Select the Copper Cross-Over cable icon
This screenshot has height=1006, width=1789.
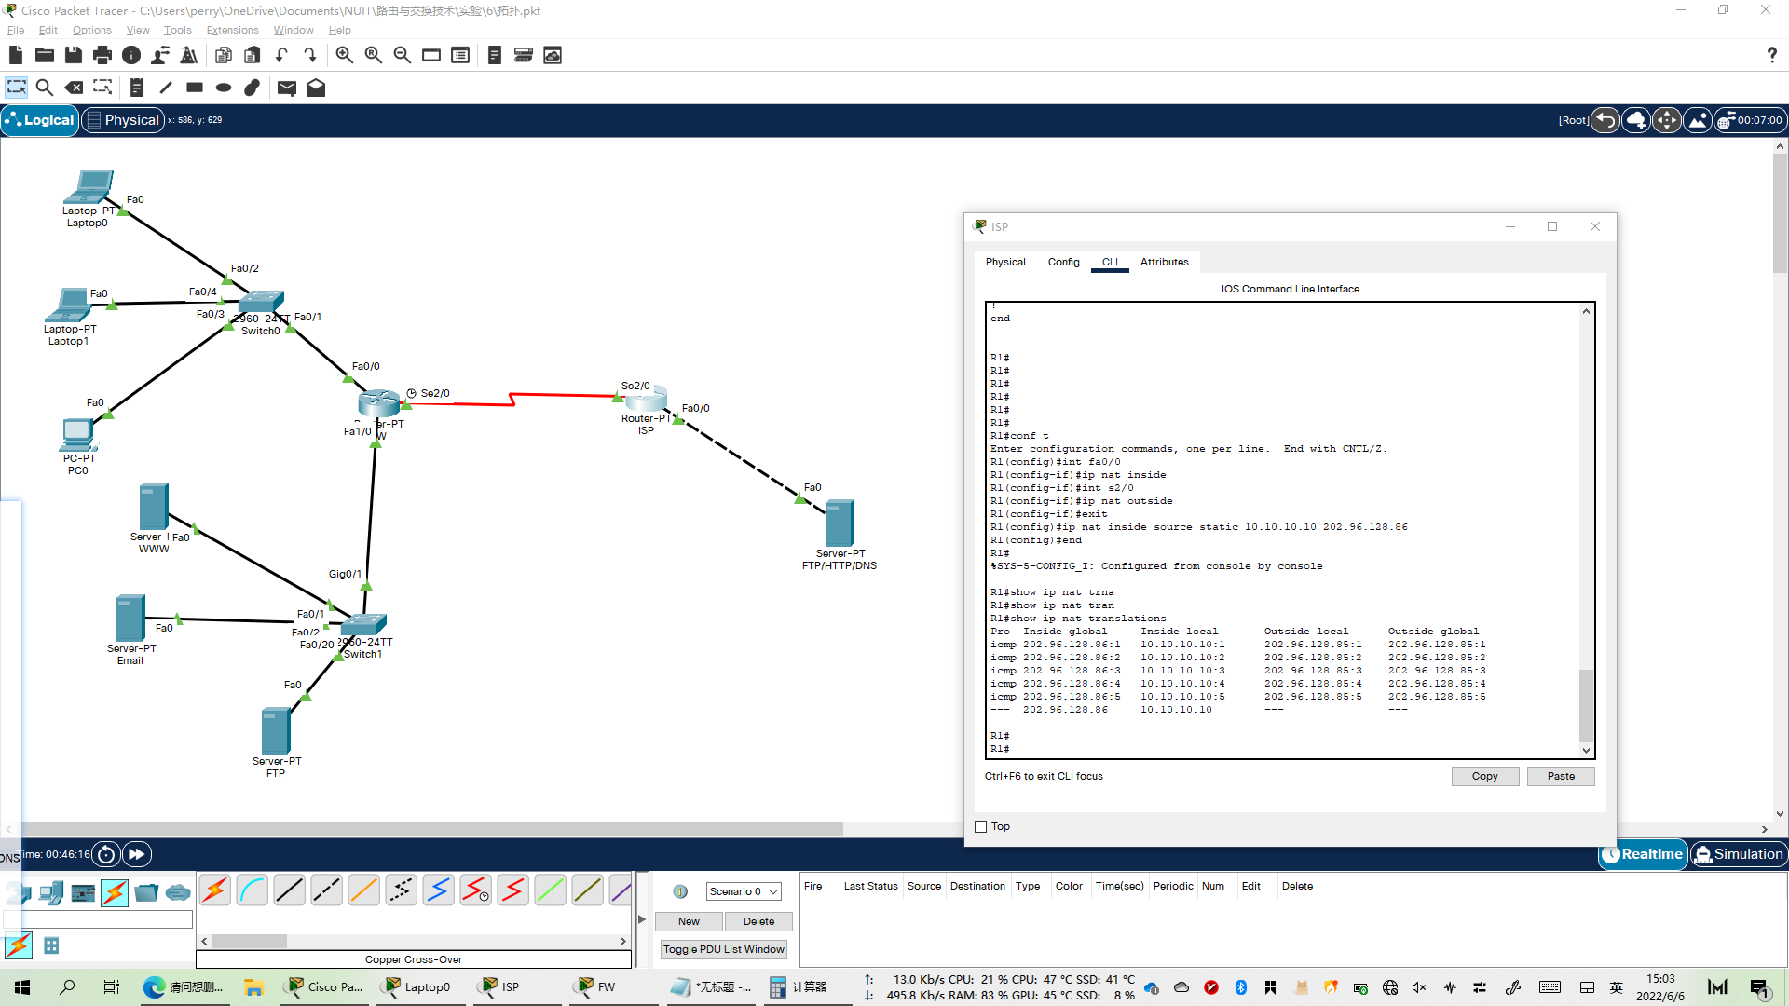click(x=326, y=890)
